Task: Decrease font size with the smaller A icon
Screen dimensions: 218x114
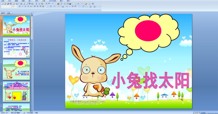Action: click(69, 6)
